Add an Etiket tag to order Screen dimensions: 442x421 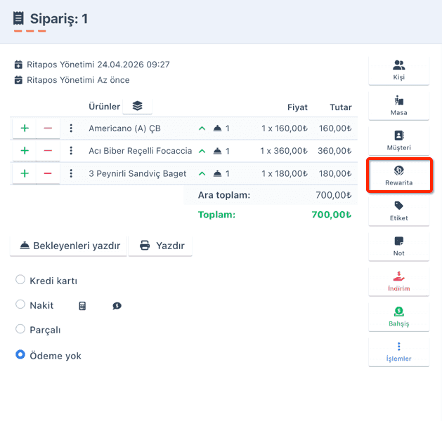pos(398,211)
